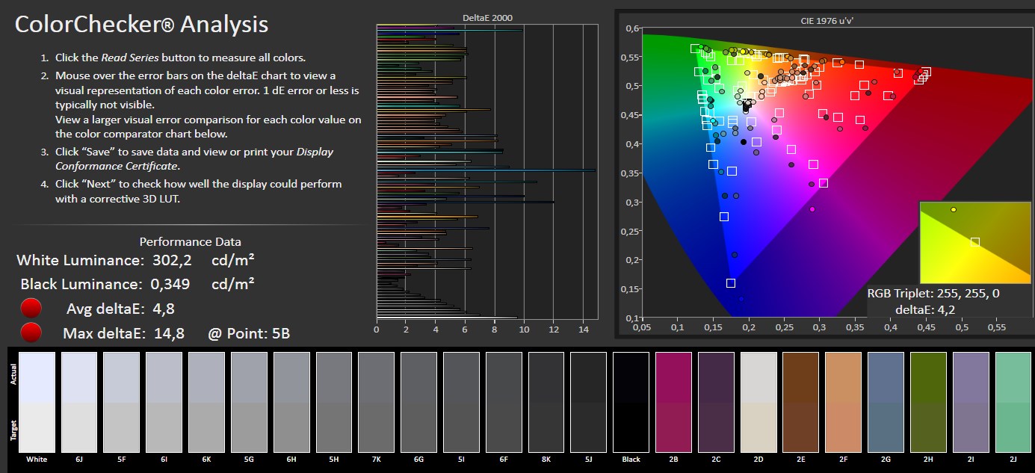Select the 2F orange swatch

pyautogui.click(x=844, y=402)
